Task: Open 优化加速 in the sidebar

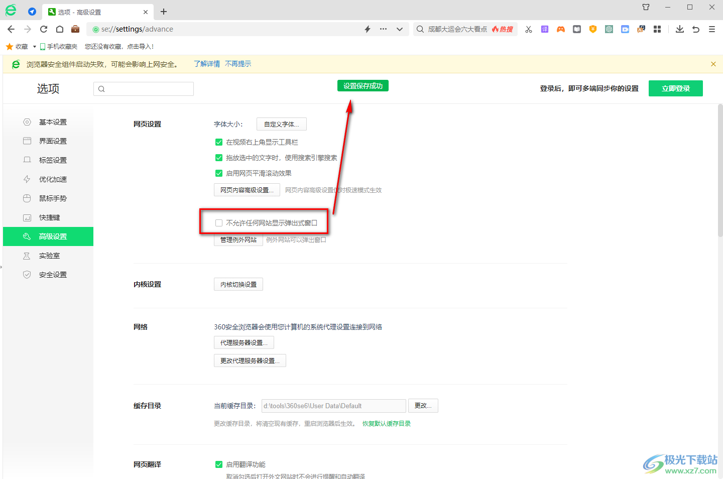Action: [48, 179]
